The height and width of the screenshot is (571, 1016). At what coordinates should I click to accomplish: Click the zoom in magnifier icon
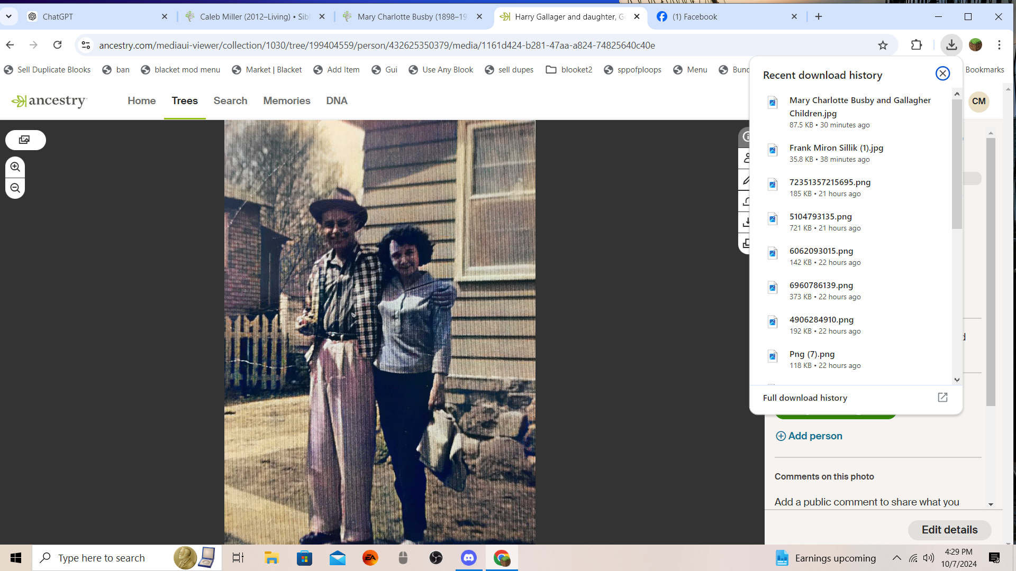15,167
